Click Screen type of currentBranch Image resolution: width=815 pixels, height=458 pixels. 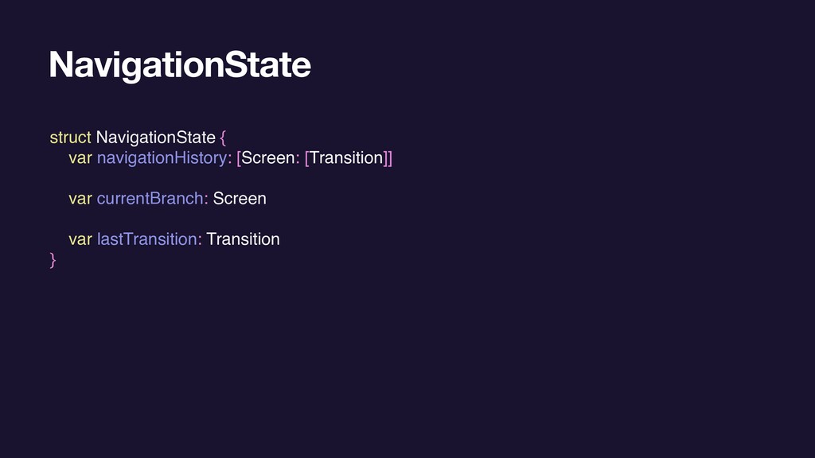[x=240, y=198]
